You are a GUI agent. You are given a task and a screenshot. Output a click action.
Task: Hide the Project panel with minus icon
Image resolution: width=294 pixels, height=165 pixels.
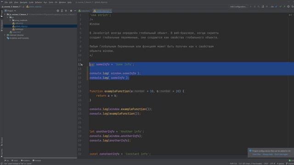coord(75,11)
